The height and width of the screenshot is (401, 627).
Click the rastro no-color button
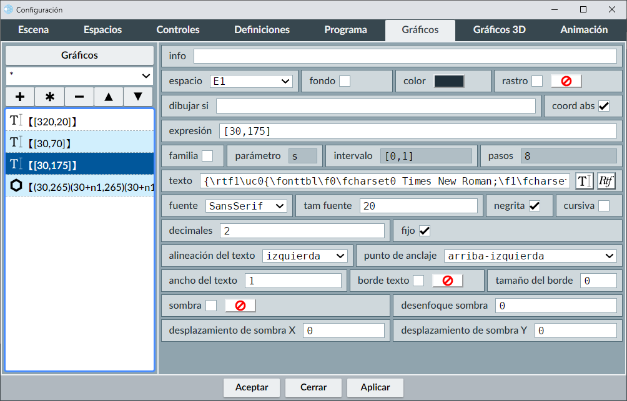(x=566, y=81)
